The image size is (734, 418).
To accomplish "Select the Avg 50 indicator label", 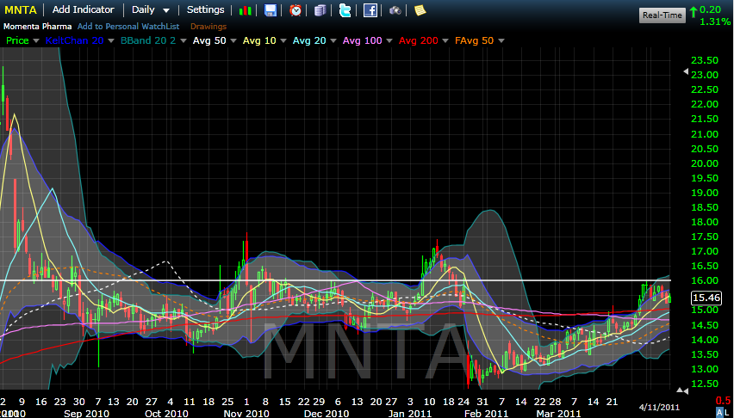I will pyautogui.click(x=209, y=40).
